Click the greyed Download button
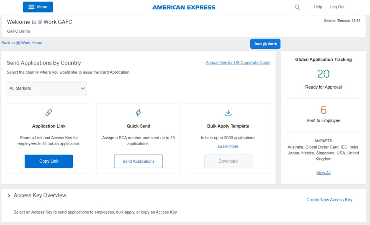Image resolution: width=370 pixels, height=225 pixels. click(228, 161)
